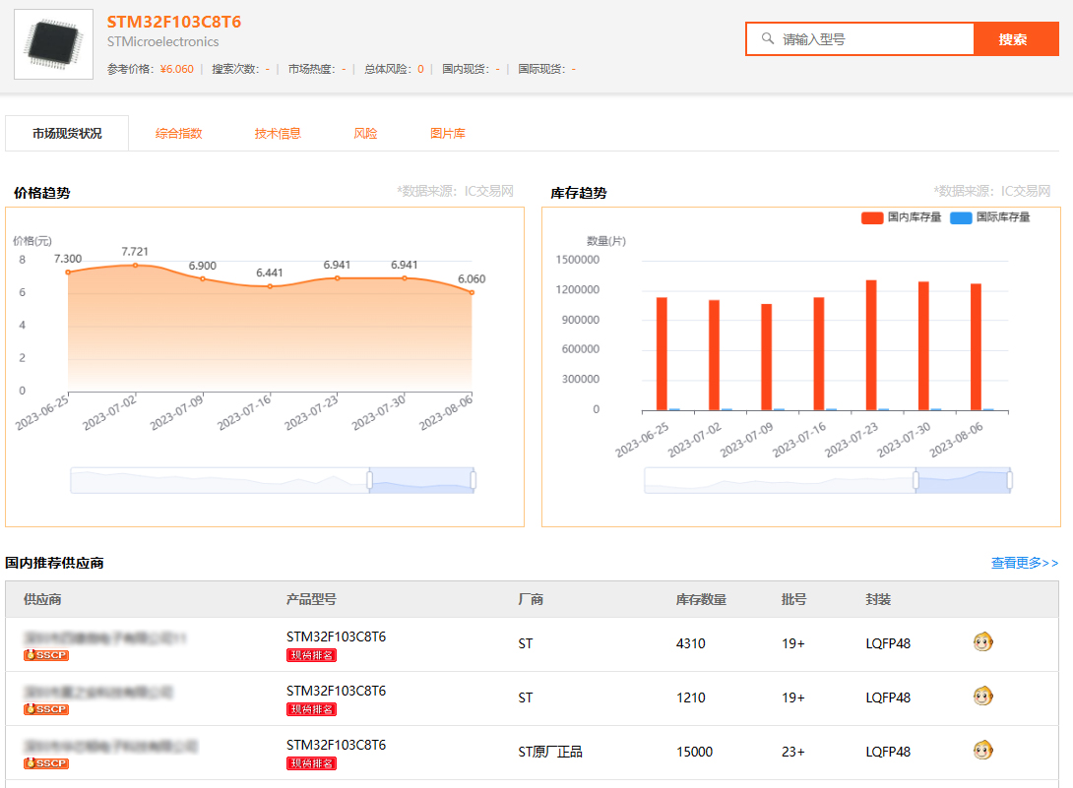
Task: Click the 请输入型号 search input field
Action: tap(859, 39)
